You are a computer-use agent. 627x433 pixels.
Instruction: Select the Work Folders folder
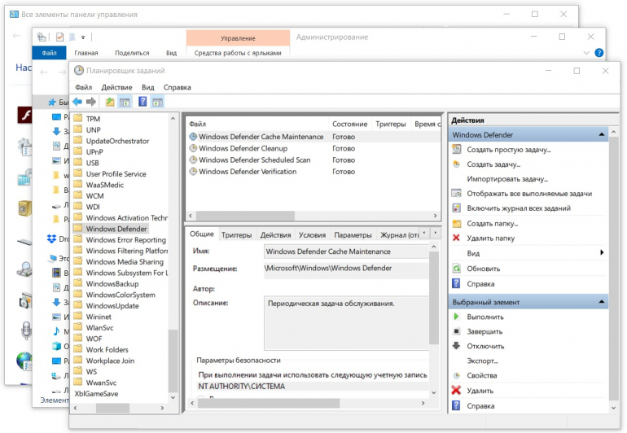point(107,350)
